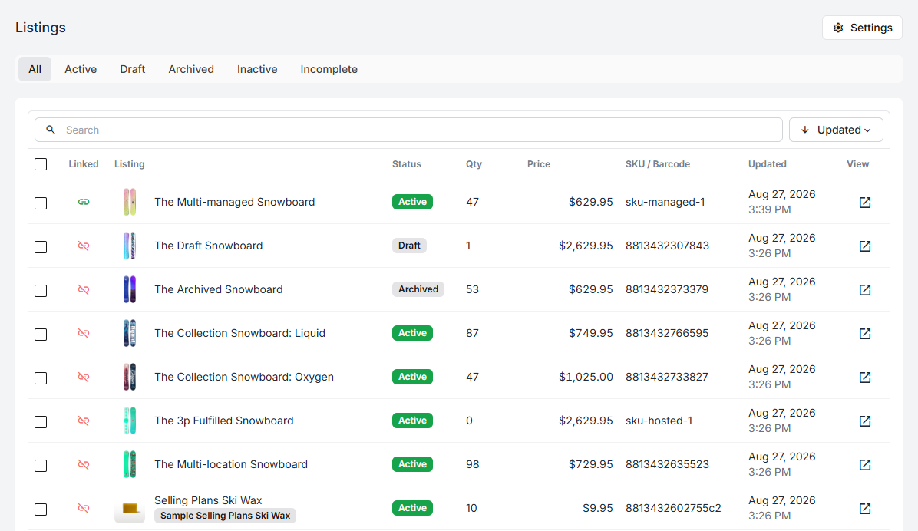918x531 pixels.
Task: Click the 'Listings' page title
Action: pos(41,28)
